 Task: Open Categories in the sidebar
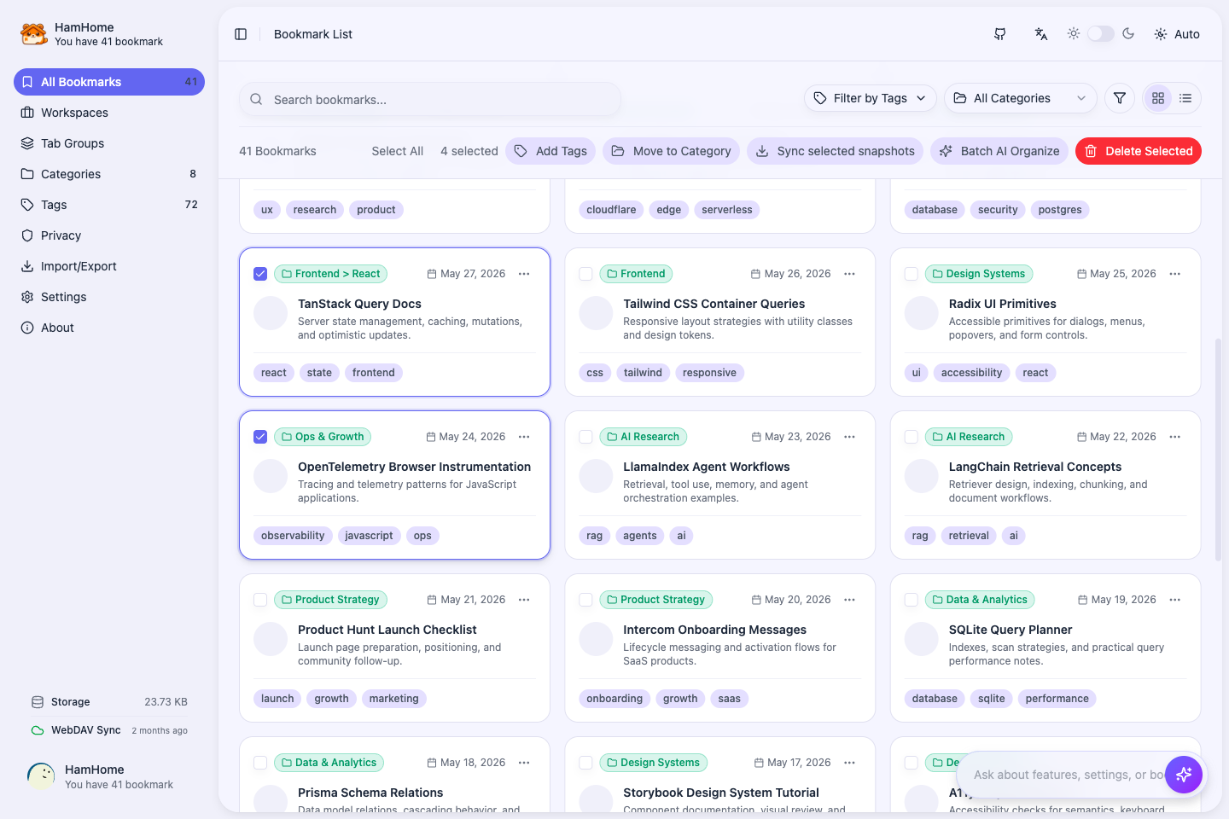click(x=109, y=174)
